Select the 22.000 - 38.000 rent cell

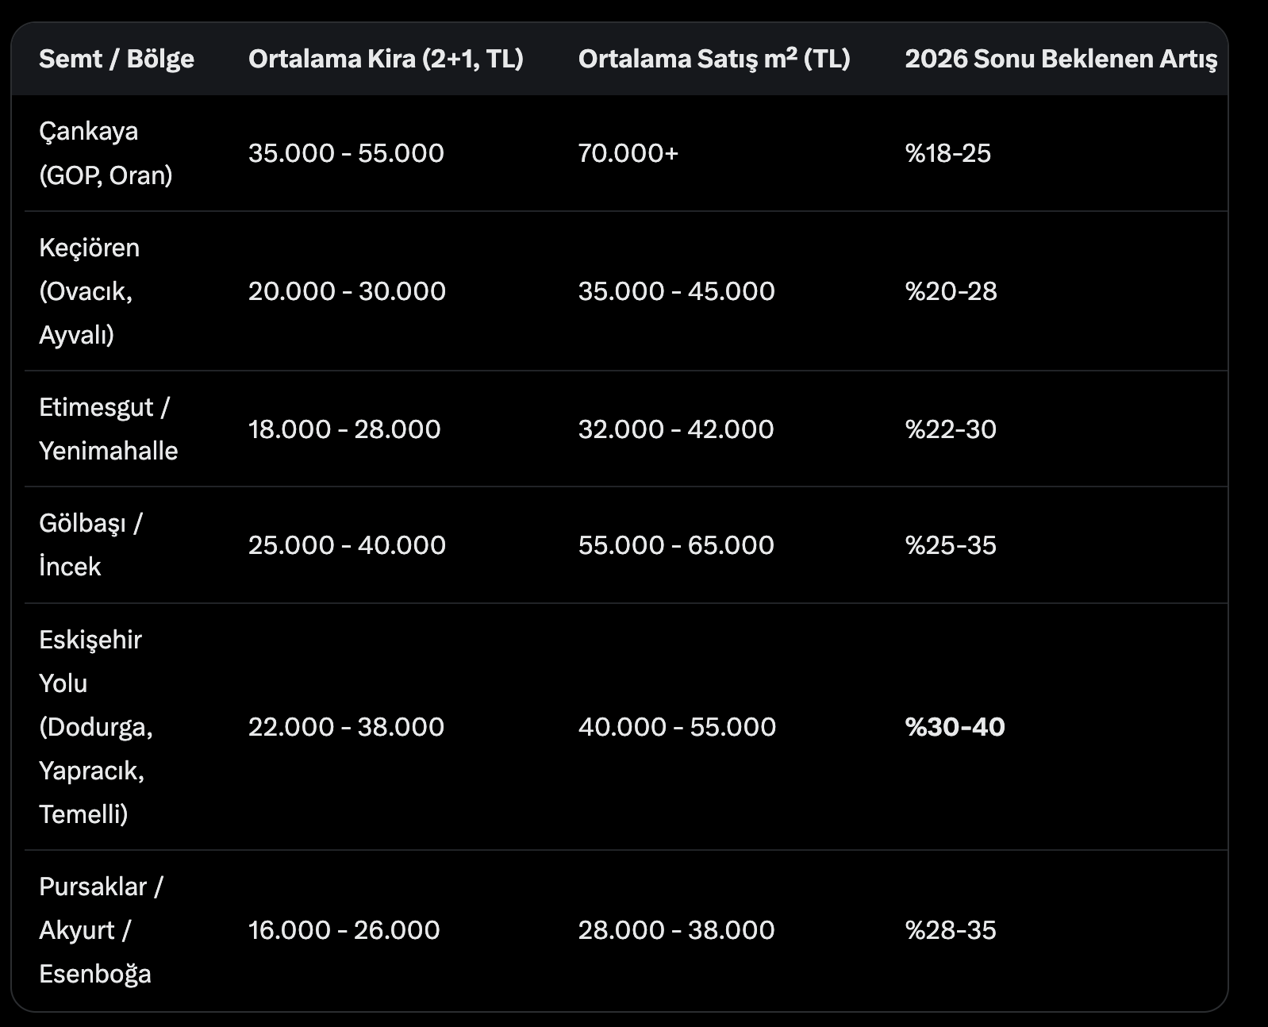point(346,726)
